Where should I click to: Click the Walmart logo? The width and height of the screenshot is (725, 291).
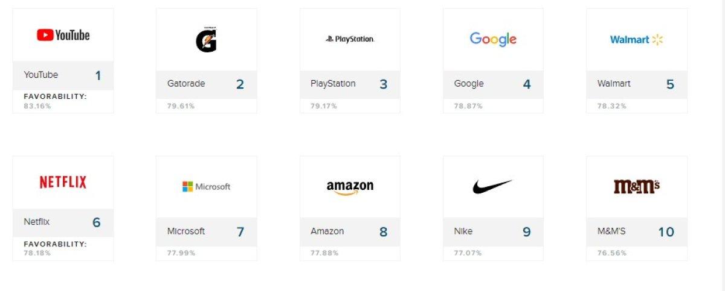pyautogui.click(x=636, y=40)
